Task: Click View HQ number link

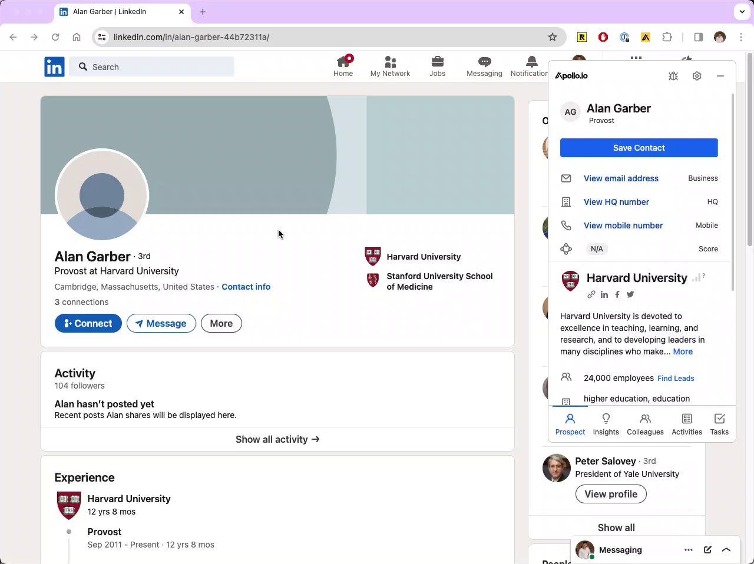Action: 616,202
